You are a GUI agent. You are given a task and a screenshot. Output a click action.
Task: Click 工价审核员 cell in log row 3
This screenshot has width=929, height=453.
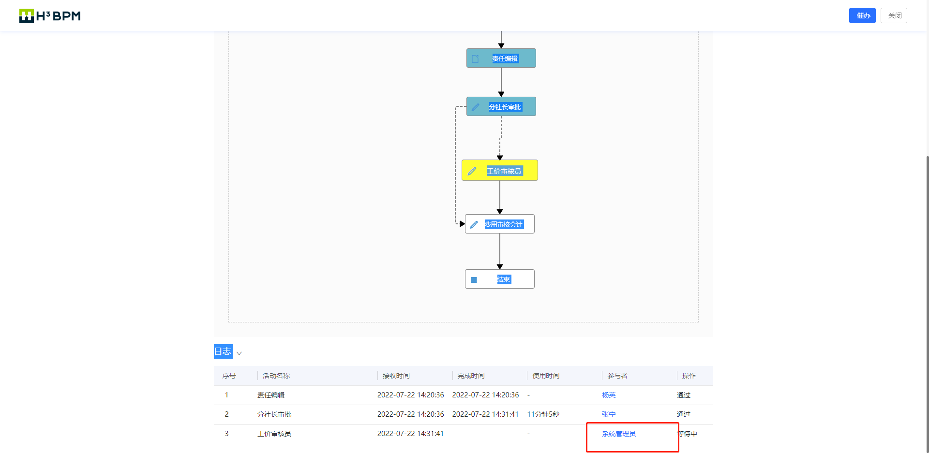click(274, 434)
